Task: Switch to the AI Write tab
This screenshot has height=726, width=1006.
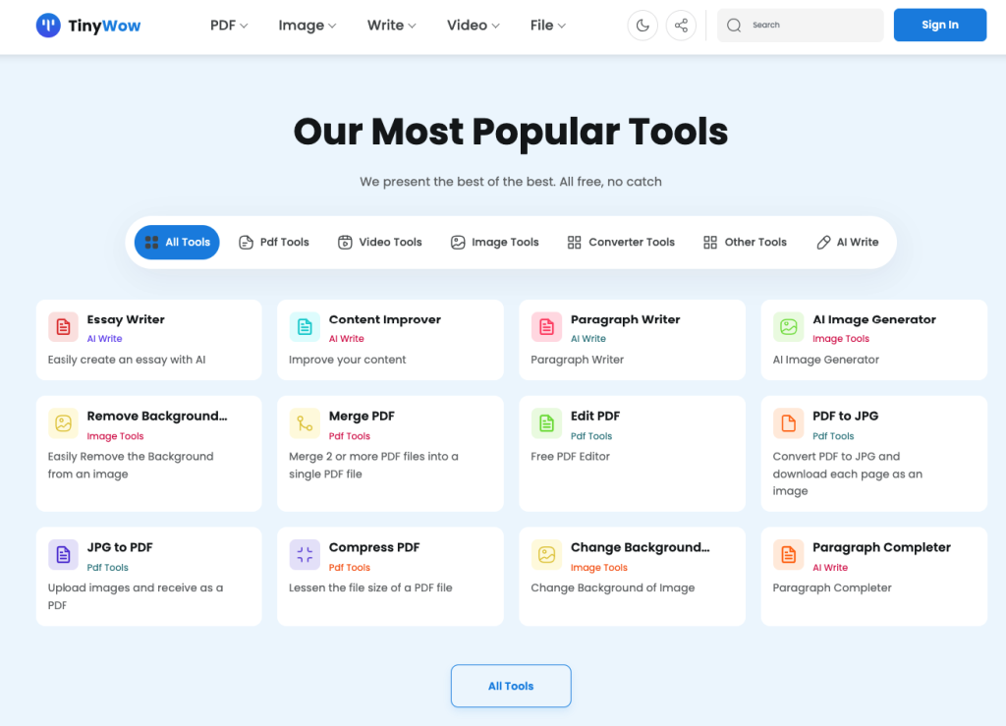Action: 847,242
